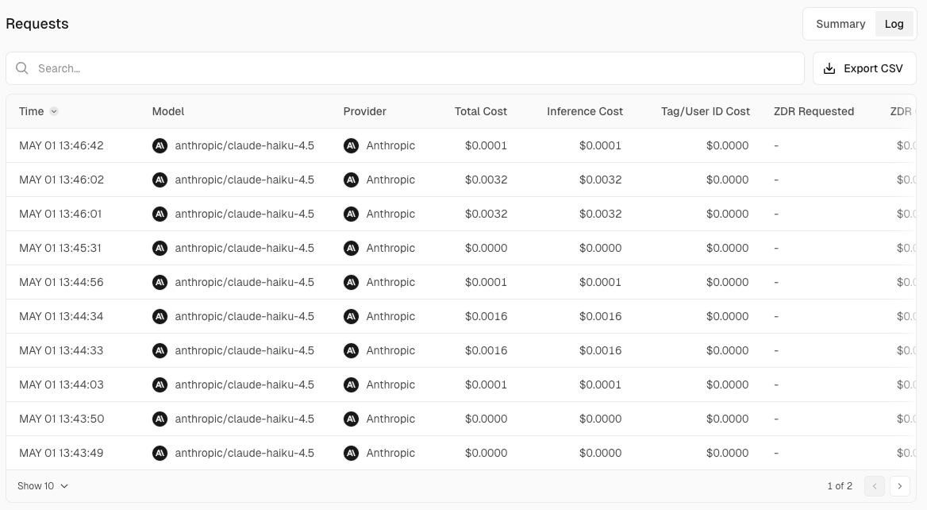
Task: Click the Total Cost column header
Action: [x=481, y=111]
